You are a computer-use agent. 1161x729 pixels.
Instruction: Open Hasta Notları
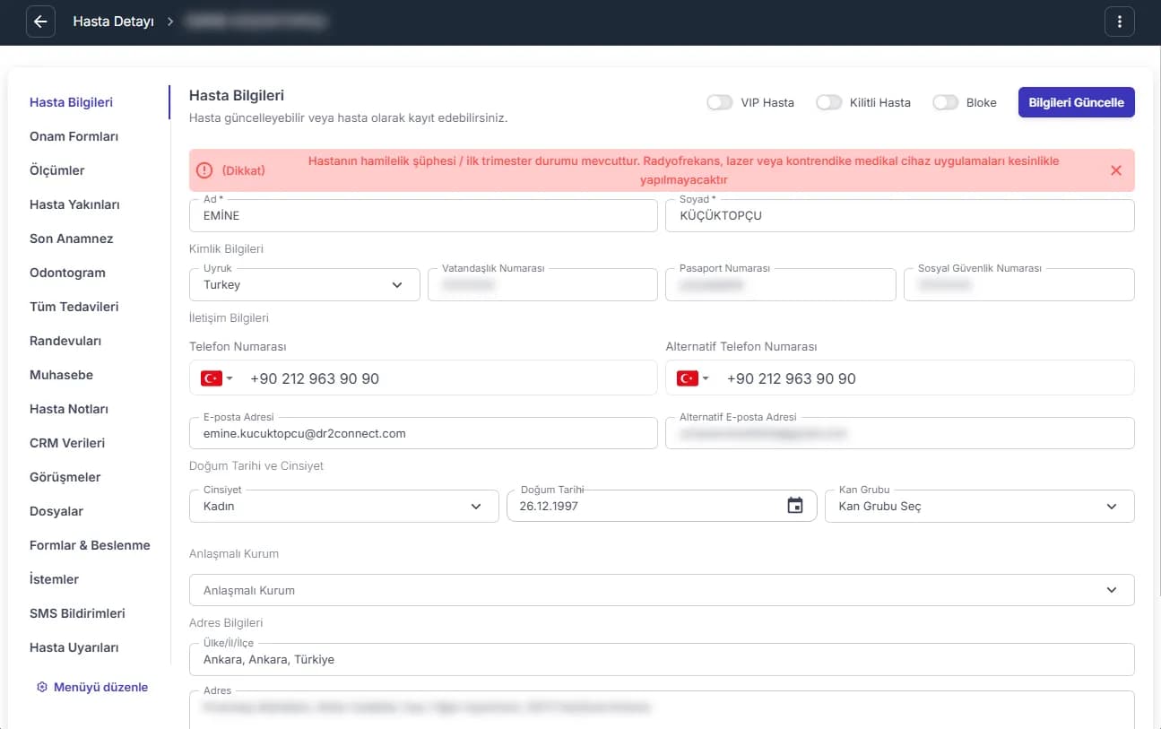point(69,409)
